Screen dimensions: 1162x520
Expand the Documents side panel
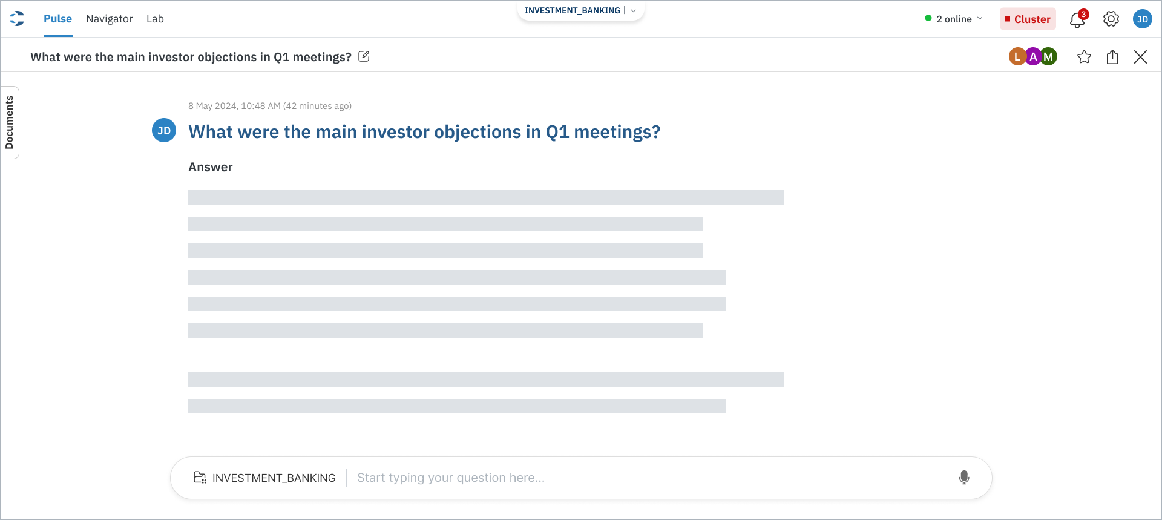(10, 122)
